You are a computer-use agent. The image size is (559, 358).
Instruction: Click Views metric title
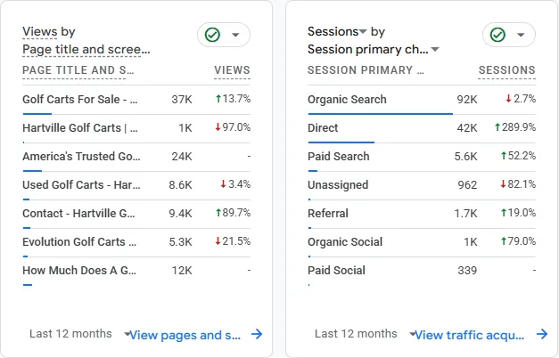[39, 32]
